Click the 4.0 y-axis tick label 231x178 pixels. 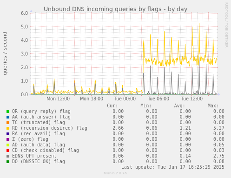coord(25,40)
